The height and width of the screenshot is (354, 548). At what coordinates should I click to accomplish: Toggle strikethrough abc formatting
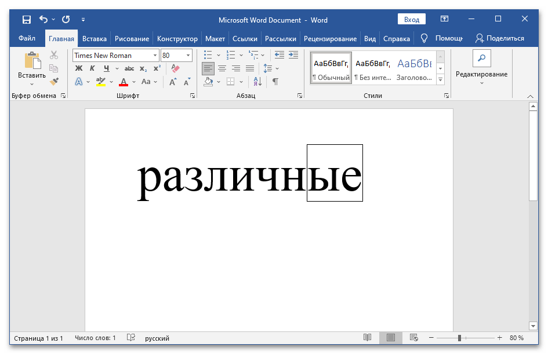click(129, 68)
